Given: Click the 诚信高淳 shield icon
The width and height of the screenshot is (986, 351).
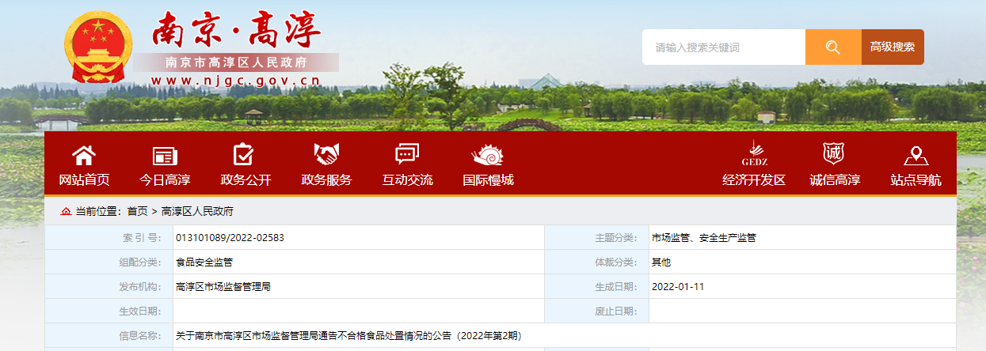Looking at the screenshot, I should click(834, 153).
